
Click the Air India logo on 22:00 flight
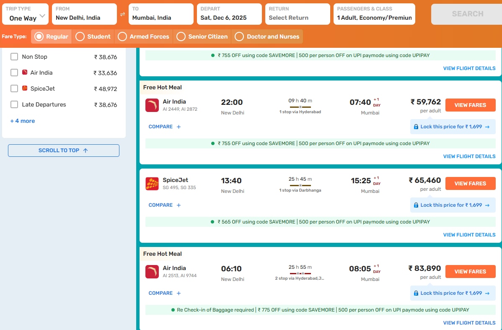[x=152, y=105]
